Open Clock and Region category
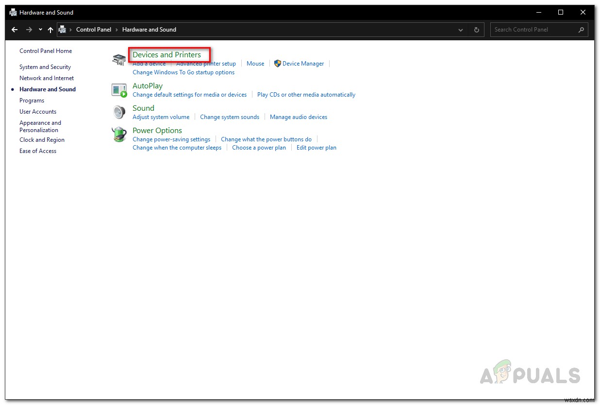The height and width of the screenshot is (405, 600). point(42,140)
